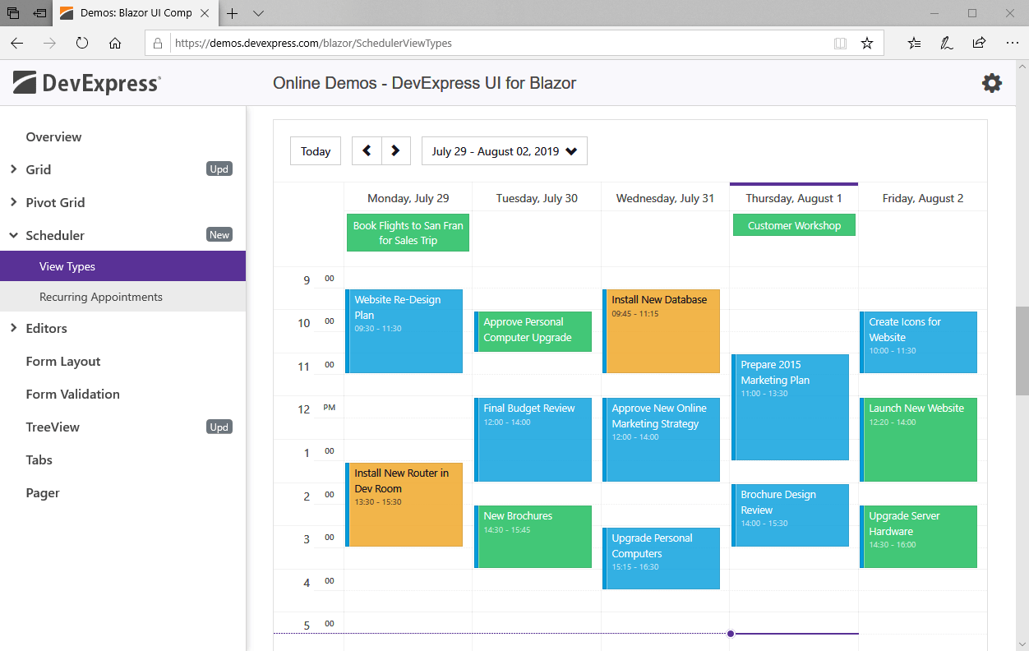This screenshot has height=651, width=1029.
Task: Click the back navigation arrow in the scheduler toolbar
Action: tap(367, 150)
